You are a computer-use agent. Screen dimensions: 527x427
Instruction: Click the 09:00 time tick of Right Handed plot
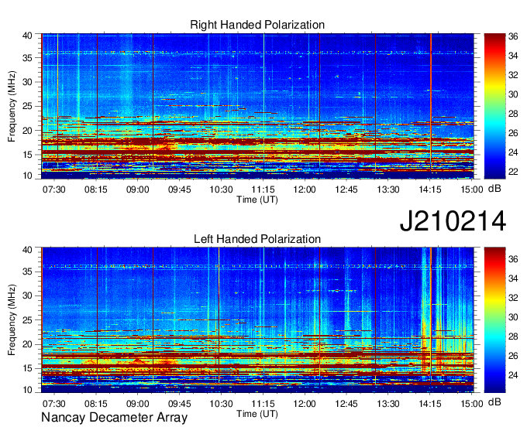tap(137, 190)
